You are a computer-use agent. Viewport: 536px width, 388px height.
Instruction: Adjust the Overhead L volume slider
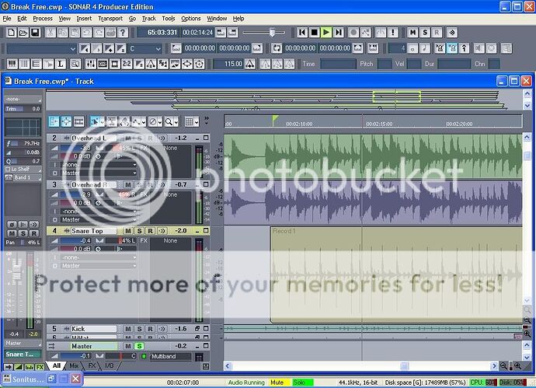76,148
